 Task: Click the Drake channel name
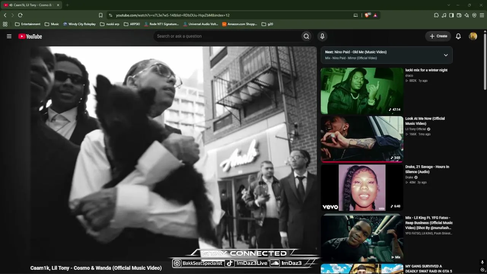pos(409,177)
